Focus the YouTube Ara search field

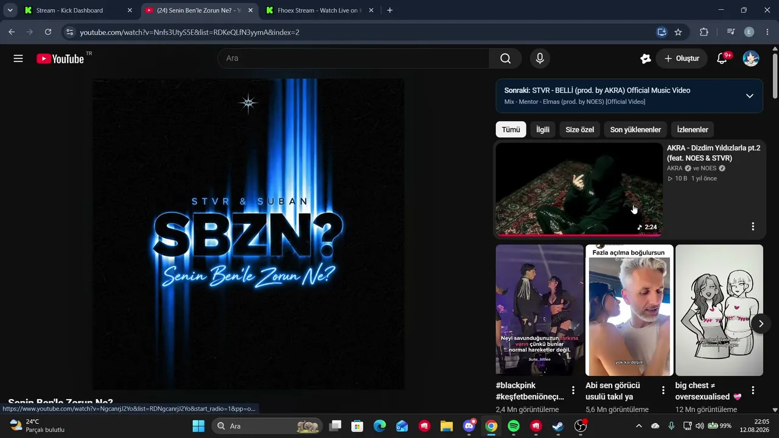(x=354, y=58)
